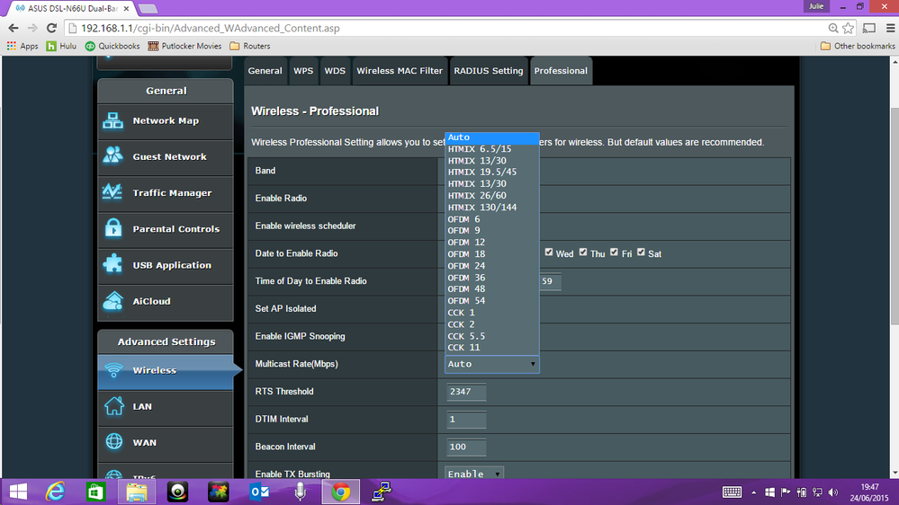Click the Guest Network people icon
The image size is (899, 505).
[x=113, y=156]
